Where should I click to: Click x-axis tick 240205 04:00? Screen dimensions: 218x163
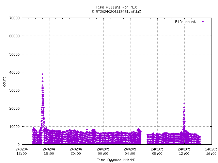pos(130,151)
